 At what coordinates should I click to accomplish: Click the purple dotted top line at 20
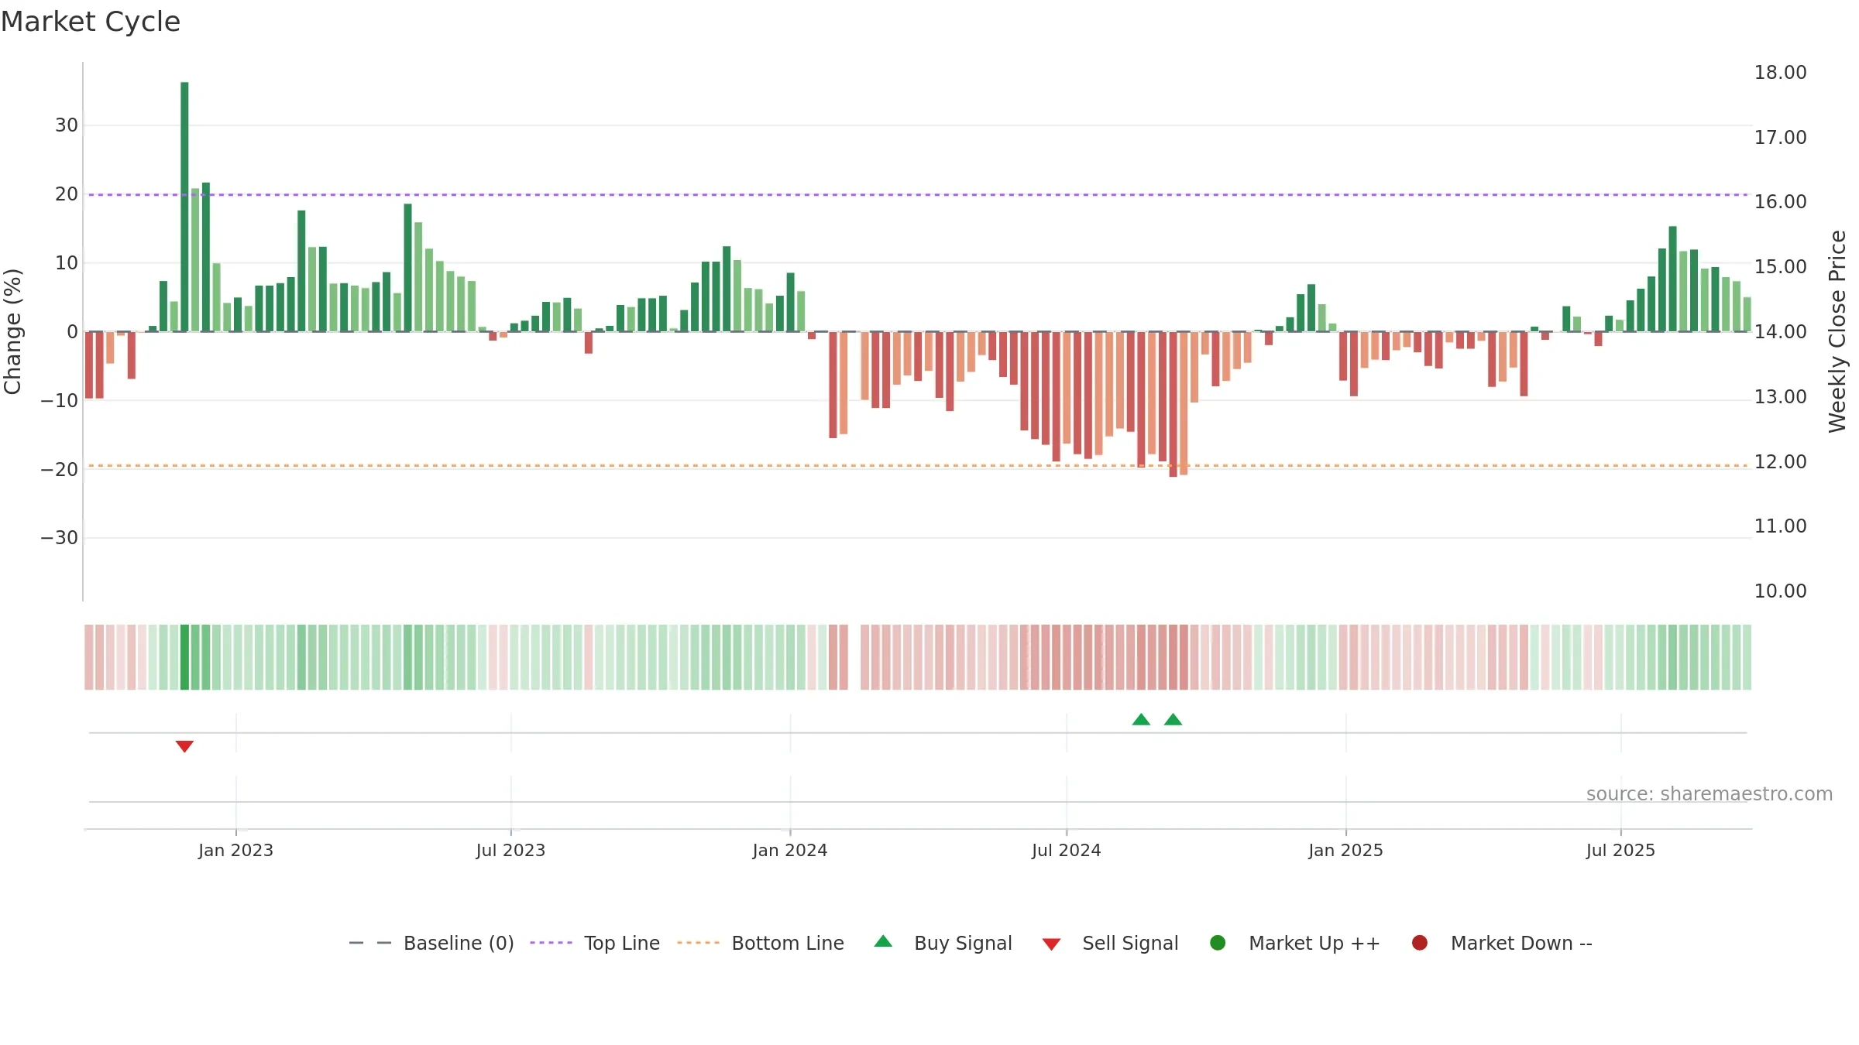[x=919, y=194]
